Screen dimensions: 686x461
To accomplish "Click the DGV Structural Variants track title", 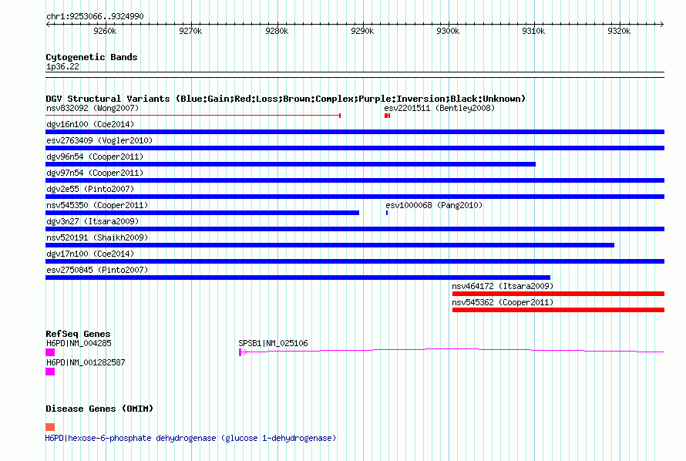I will (285, 99).
